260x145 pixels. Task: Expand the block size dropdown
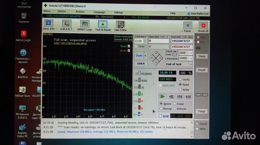(191, 52)
